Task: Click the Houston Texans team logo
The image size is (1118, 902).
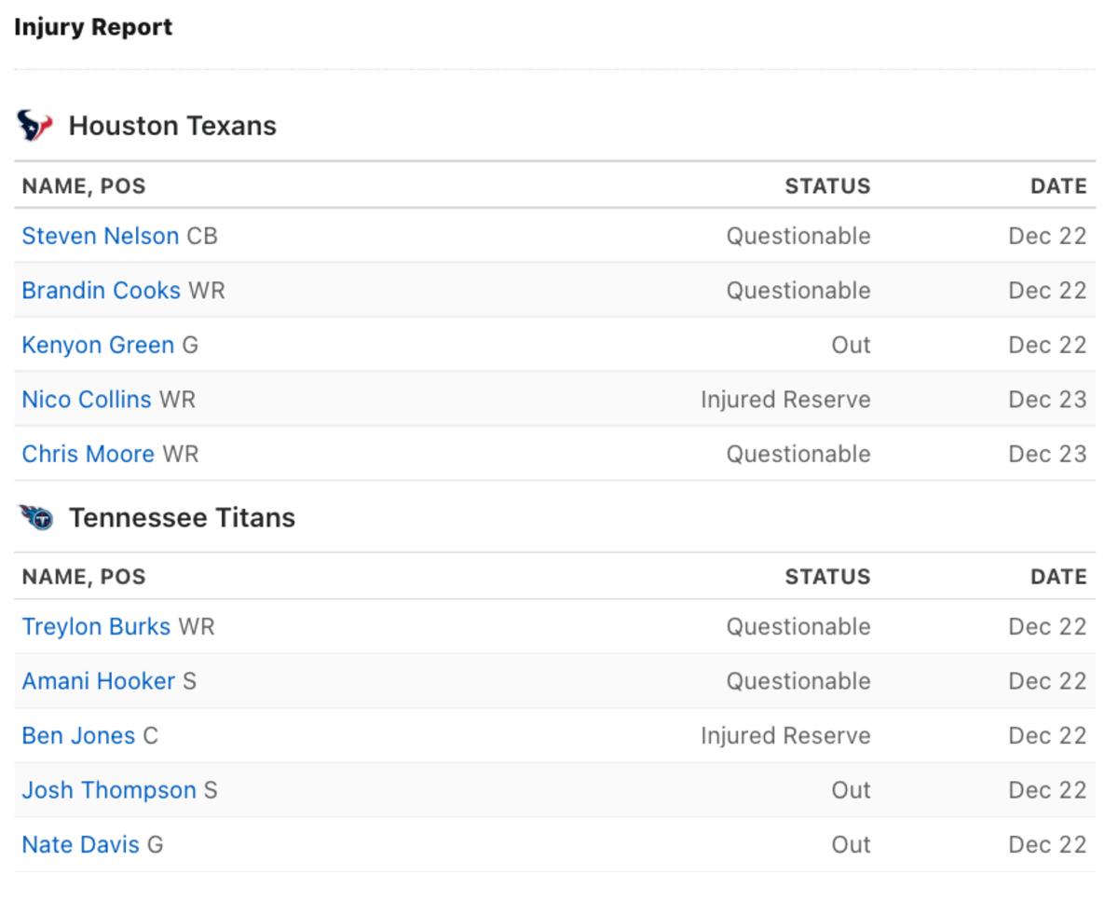Action: (x=34, y=125)
